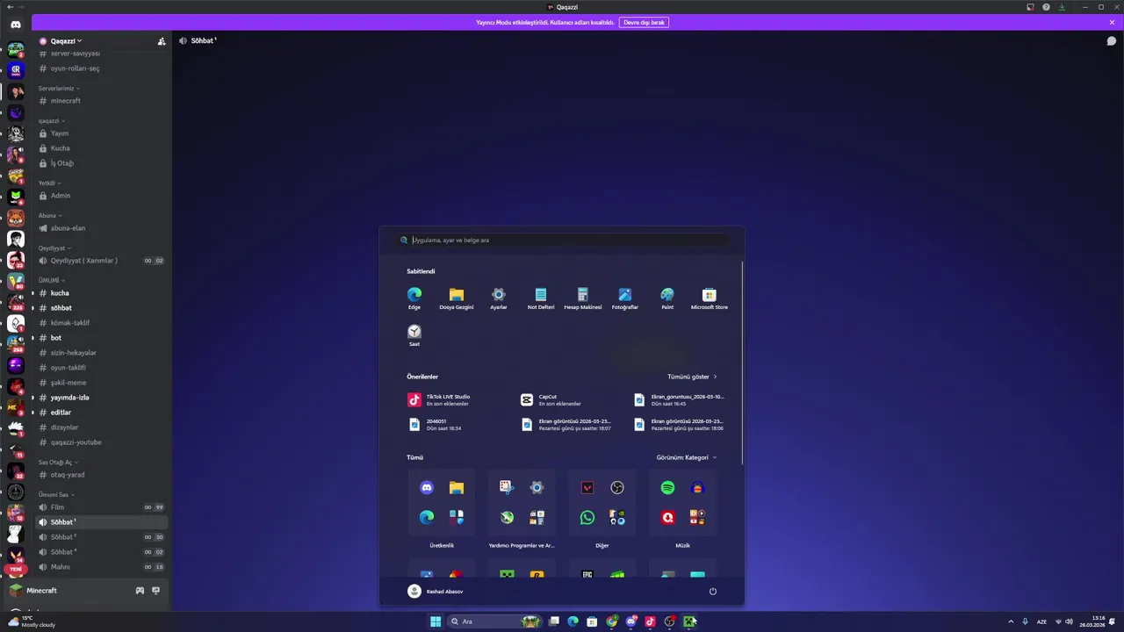1124x632 pixels.
Task: Open Dosya Gezgini pinned app
Action: (x=457, y=298)
